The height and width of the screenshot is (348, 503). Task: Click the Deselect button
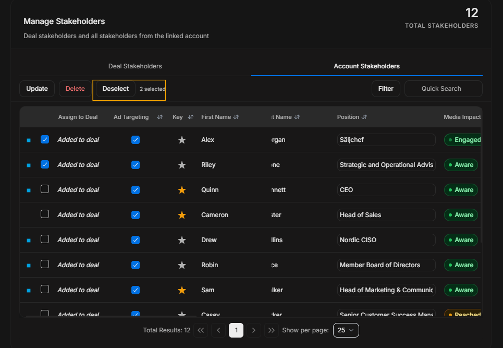tap(116, 89)
